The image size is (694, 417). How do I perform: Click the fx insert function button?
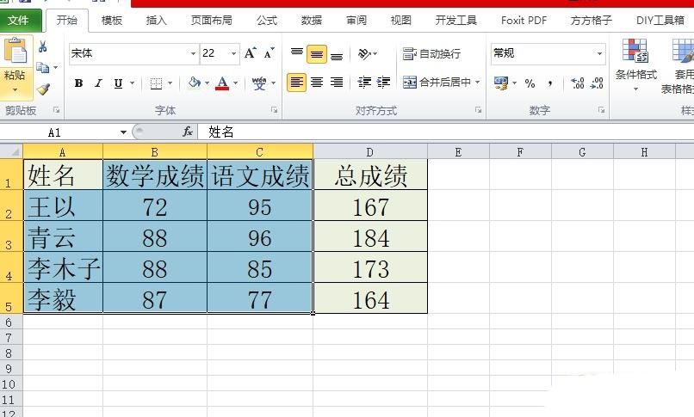point(188,132)
